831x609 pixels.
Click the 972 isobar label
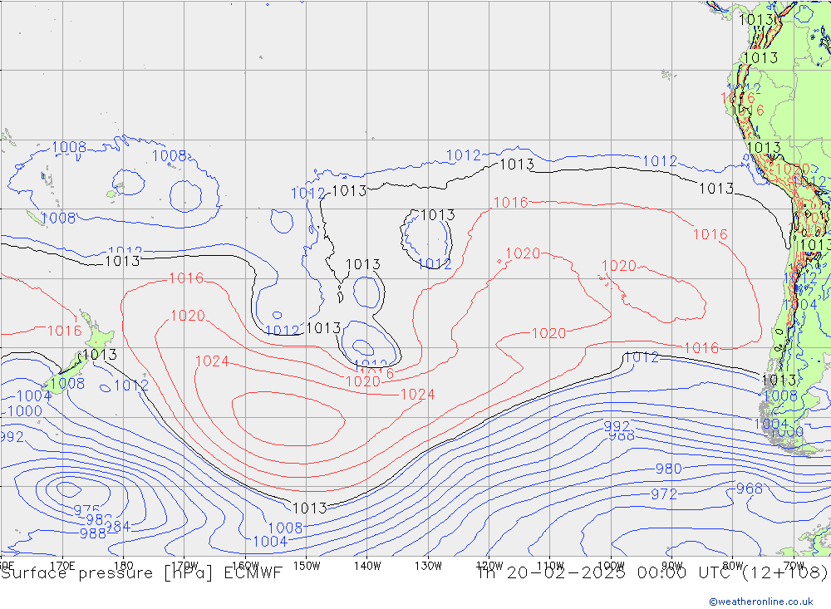point(664,494)
